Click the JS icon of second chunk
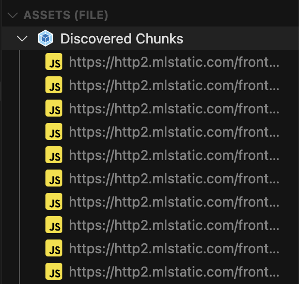 point(54,85)
